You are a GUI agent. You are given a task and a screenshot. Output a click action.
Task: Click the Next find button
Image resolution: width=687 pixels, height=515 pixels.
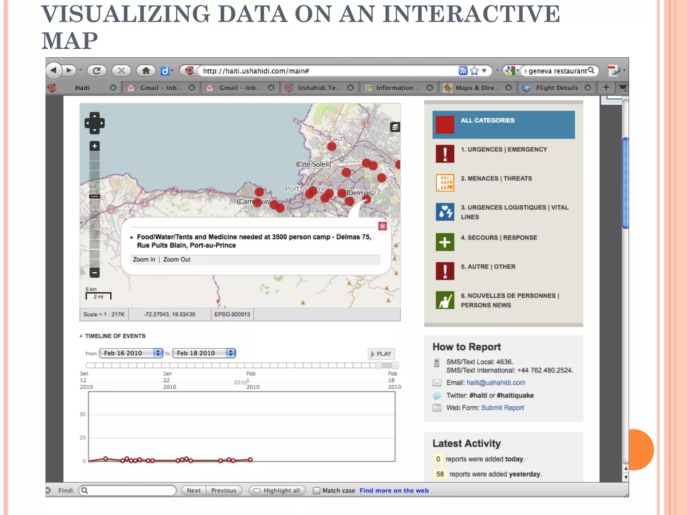point(194,491)
